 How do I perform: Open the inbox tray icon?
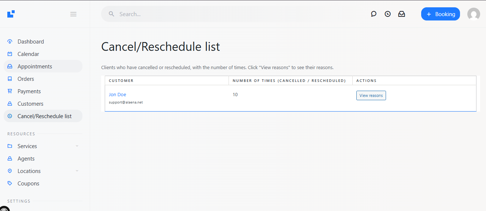tap(402, 14)
